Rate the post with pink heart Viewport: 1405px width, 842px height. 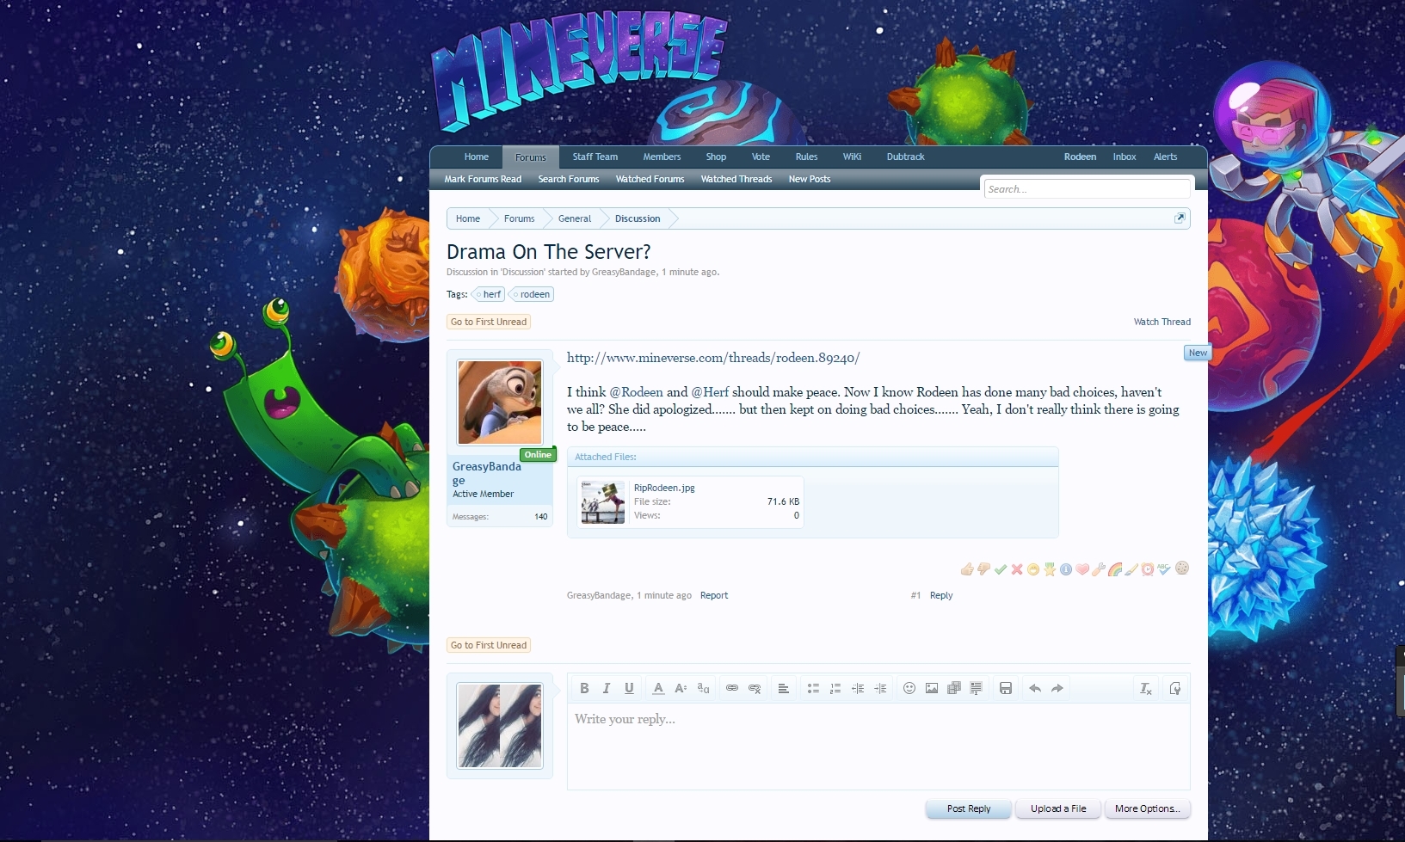1082,569
